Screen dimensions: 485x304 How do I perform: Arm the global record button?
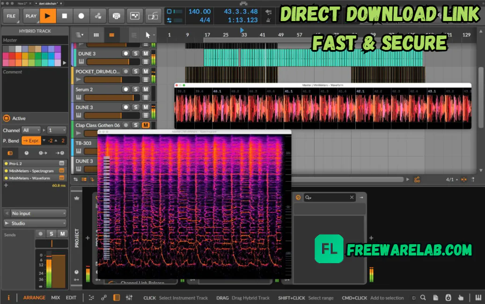(x=81, y=16)
